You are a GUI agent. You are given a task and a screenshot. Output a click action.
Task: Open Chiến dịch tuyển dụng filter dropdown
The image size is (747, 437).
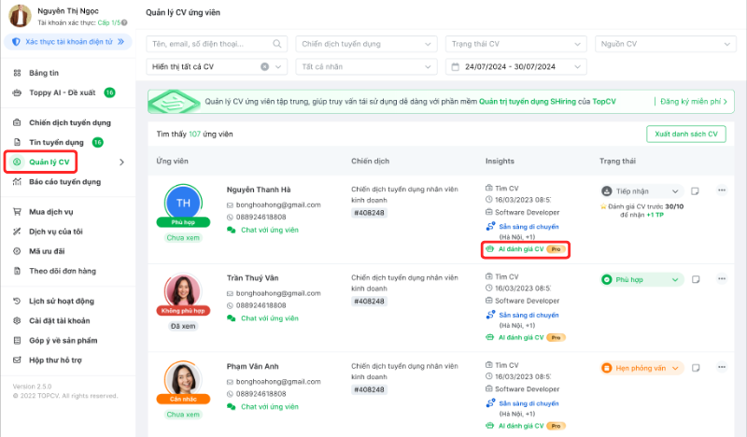(x=366, y=44)
